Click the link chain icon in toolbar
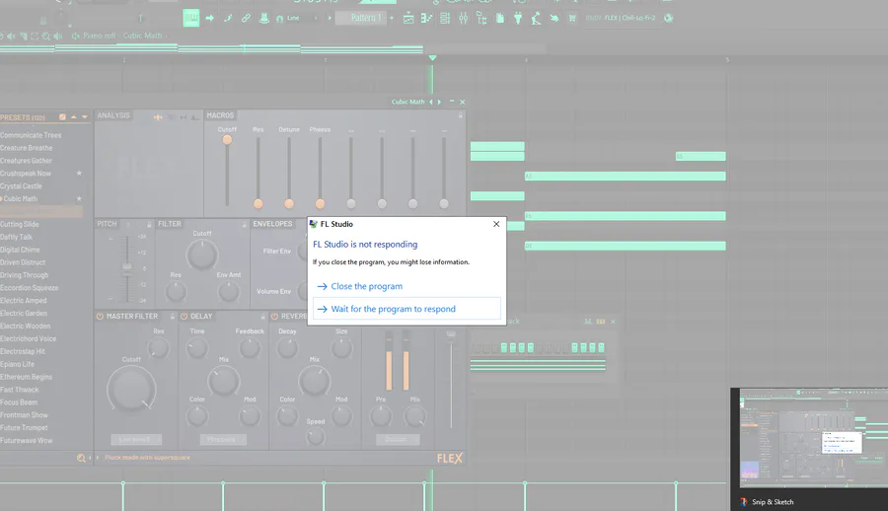This screenshot has width=888, height=511. (x=246, y=18)
